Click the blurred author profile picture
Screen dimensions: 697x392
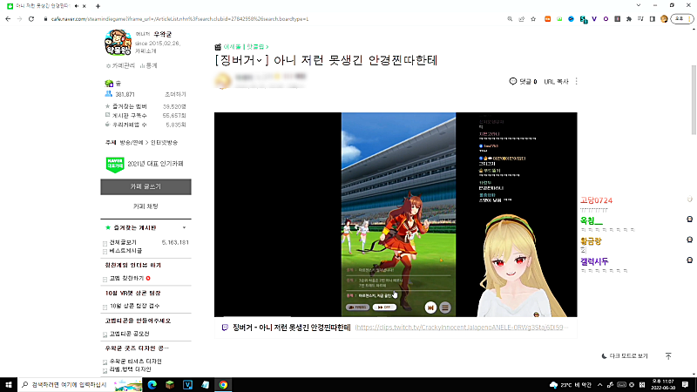(x=223, y=80)
